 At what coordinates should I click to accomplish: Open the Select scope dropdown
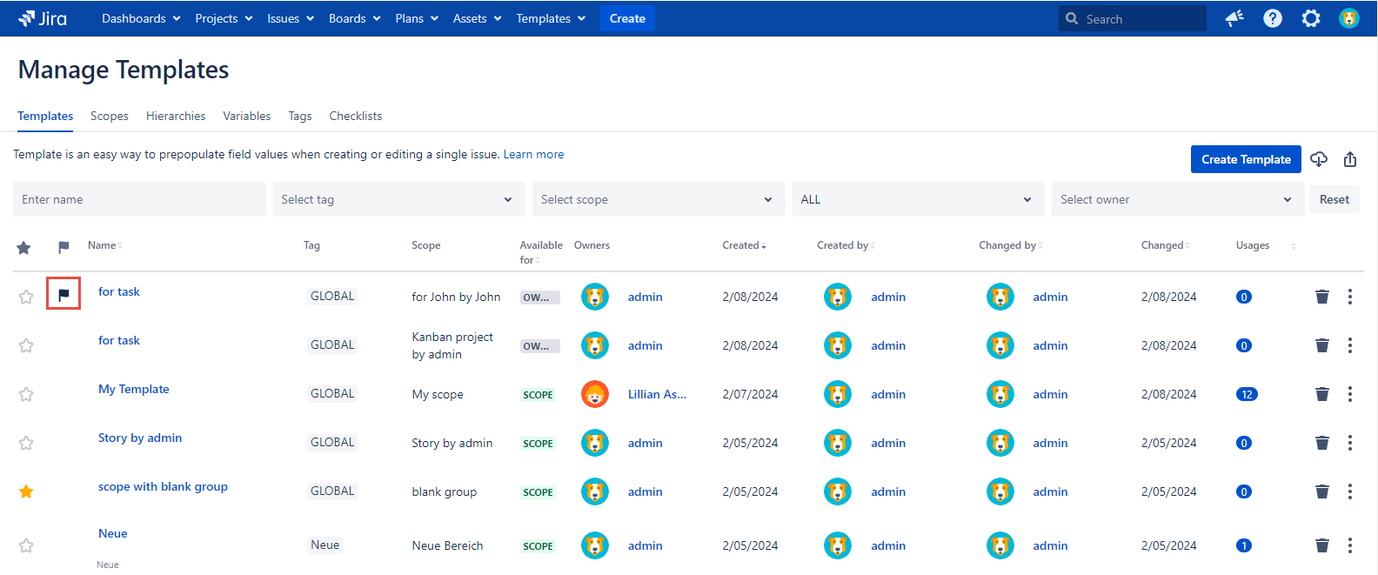pyautogui.click(x=658, y=199)
